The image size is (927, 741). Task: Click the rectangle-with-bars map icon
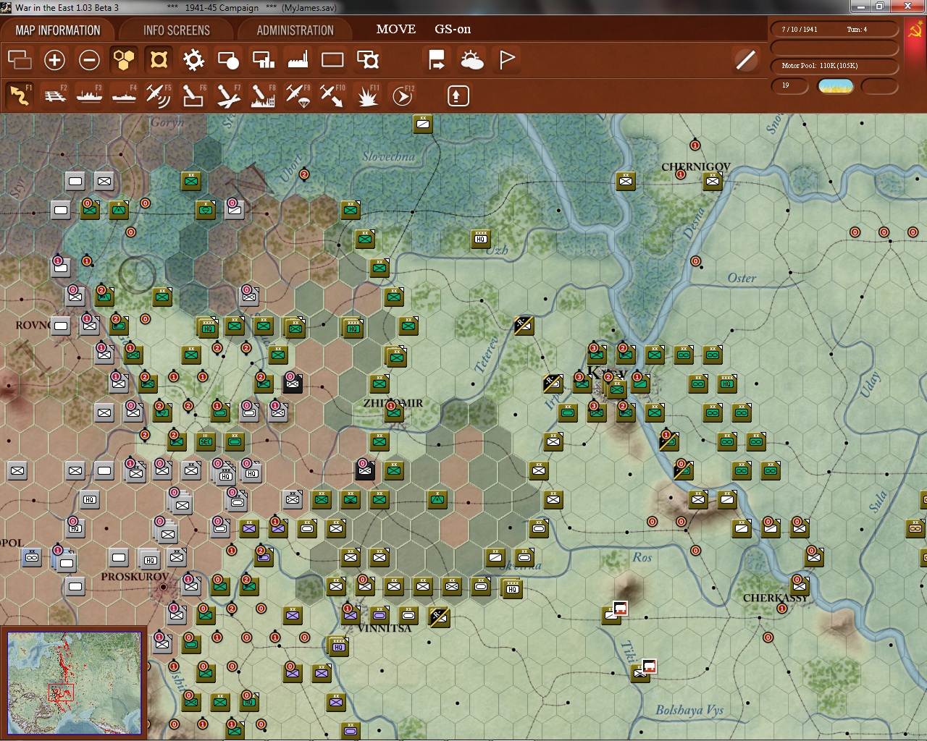click(263, 60)
